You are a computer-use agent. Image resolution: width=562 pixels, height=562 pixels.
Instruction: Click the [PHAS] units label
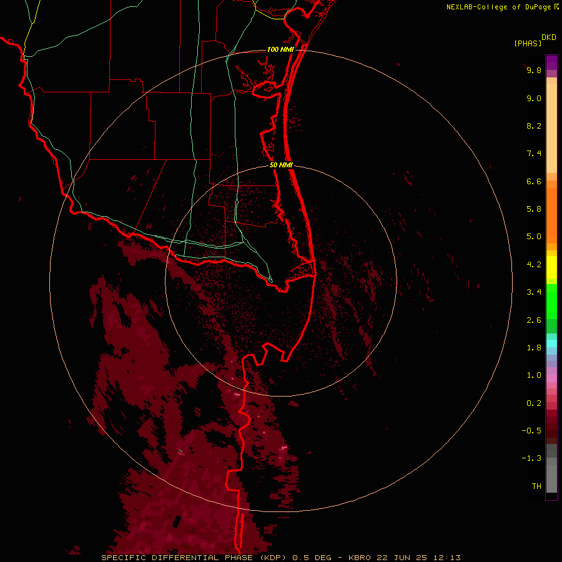(528, 43)
